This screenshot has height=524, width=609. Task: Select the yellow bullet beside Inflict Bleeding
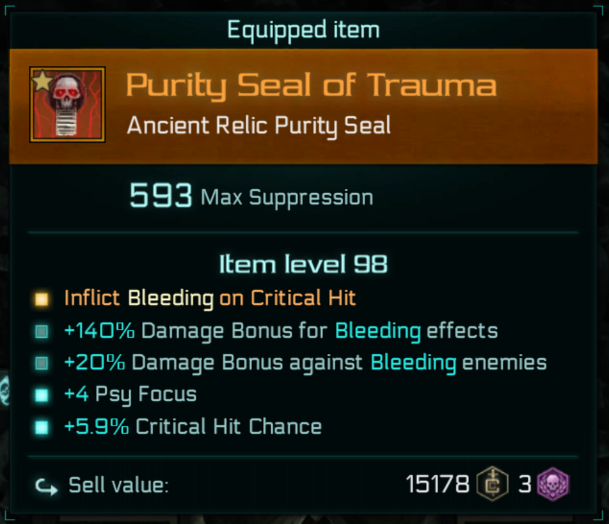[42, 299]
